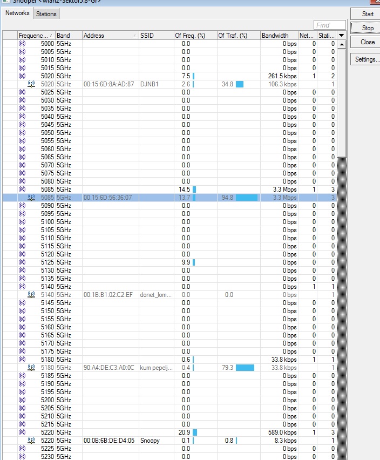The height and width of the screenshot is (460, 380).
Task: Select the address 00:15:6D:56:36:07
Action: coord(107,198)
